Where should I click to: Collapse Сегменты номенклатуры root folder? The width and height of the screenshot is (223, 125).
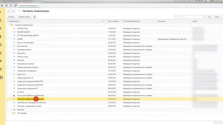coord(9,25)
